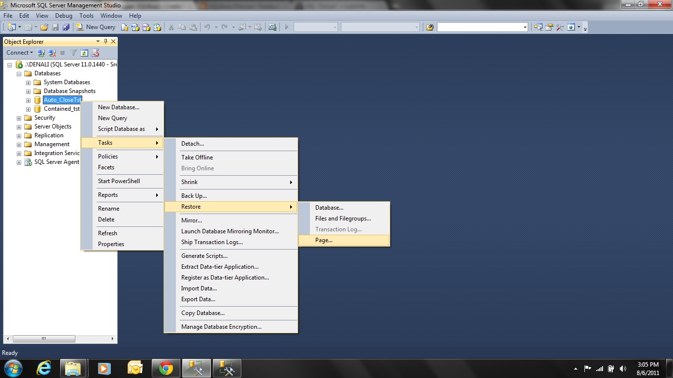Expand the Security folder in the tree
The image size is (673, 378).
click(19, 118)
